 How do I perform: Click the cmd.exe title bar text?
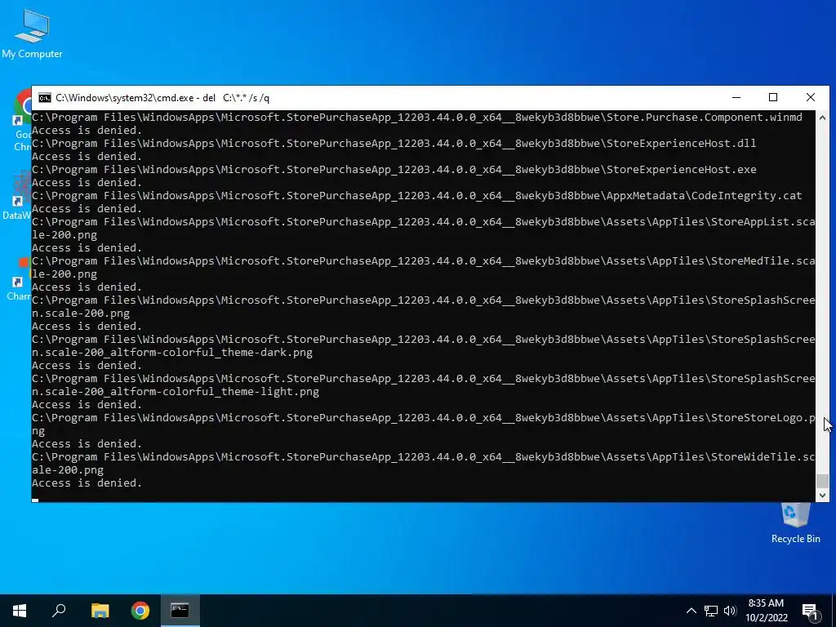(162, 98)
